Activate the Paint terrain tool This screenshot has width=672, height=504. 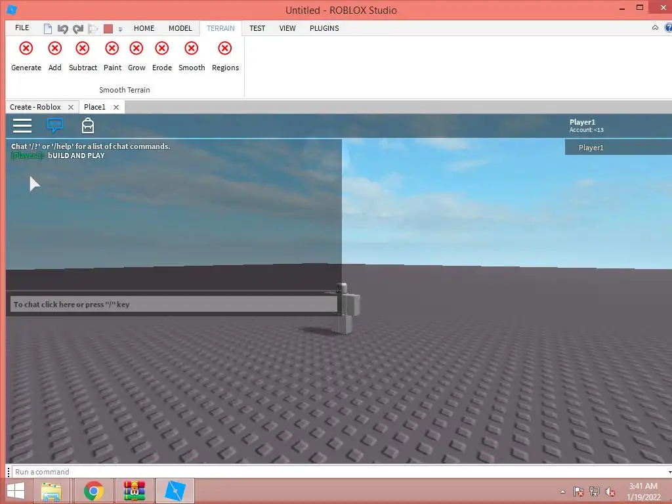point(112,56)
